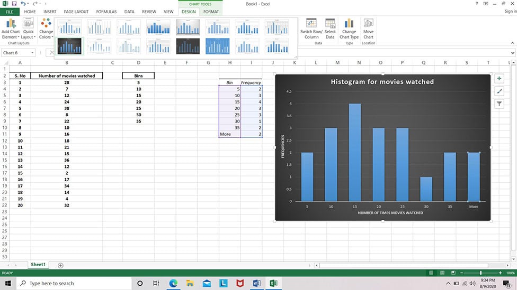The height and width of the screenshot is (290, 517).
Task: Click the zoom out minus button
Action: [461, 273]
